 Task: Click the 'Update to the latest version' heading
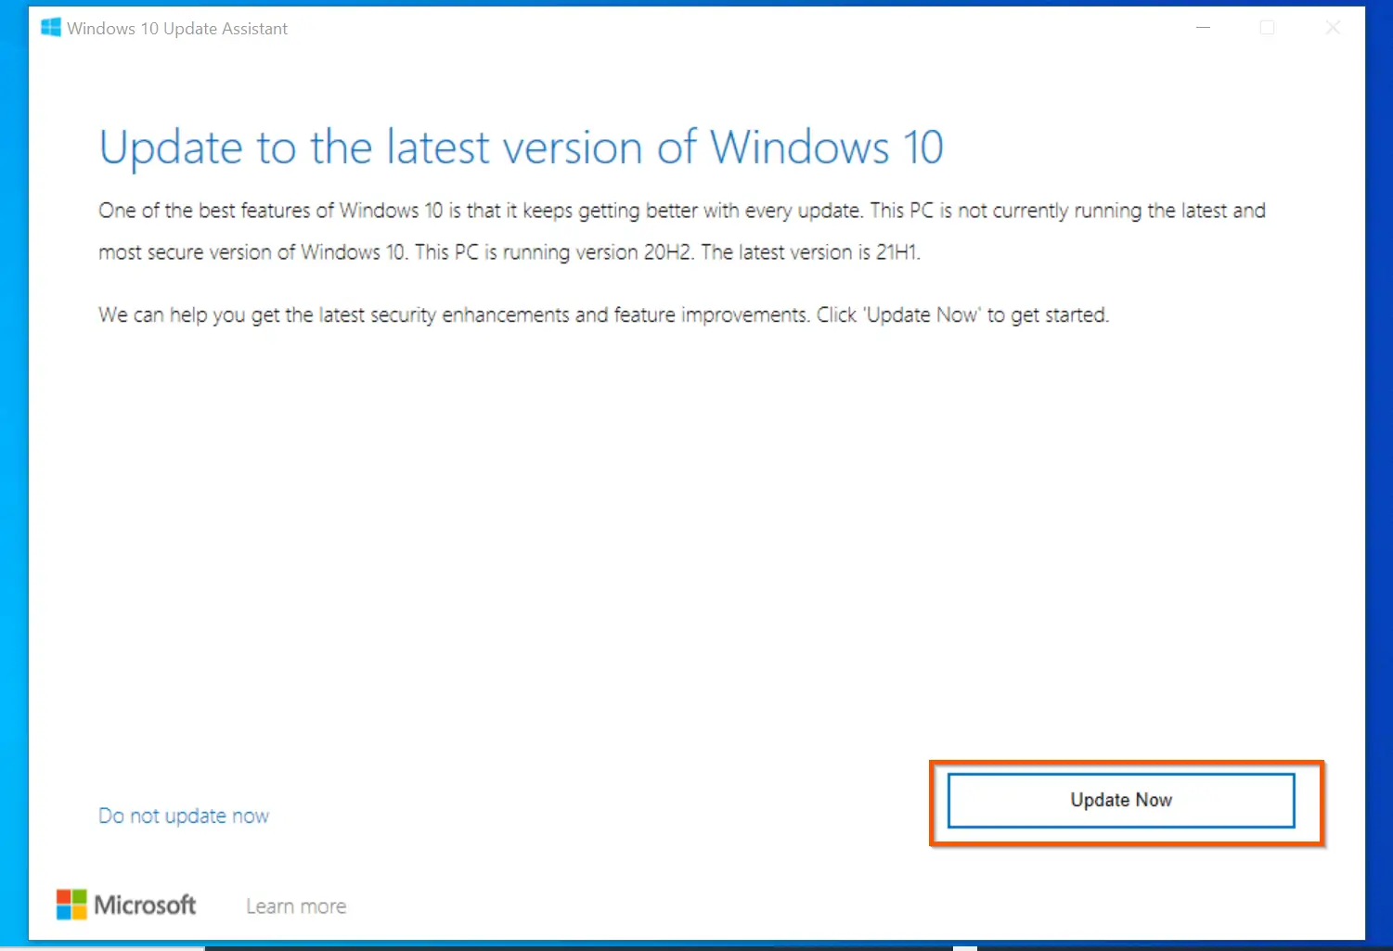tap(521, 148)
